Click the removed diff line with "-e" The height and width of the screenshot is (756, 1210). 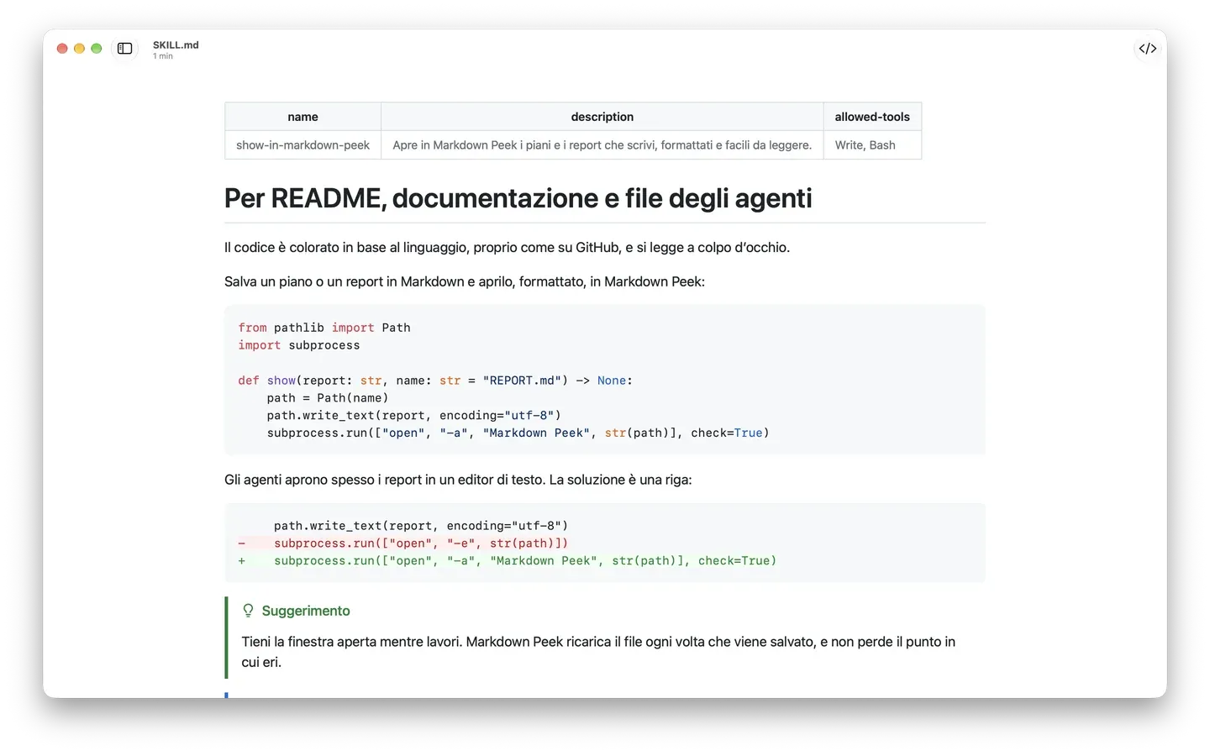point(403,543)
